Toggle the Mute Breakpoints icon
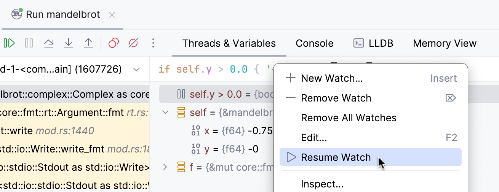 coord(133,43)
